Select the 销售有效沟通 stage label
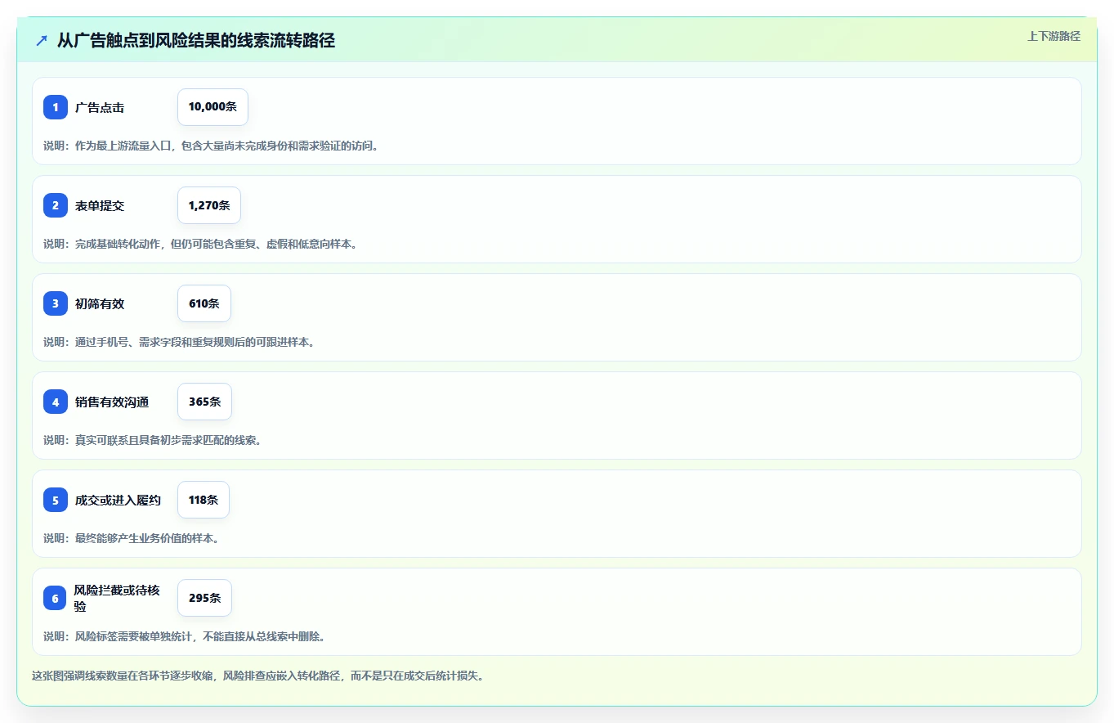The height and width of the screenshot is (723, 1114). point(112,402)
